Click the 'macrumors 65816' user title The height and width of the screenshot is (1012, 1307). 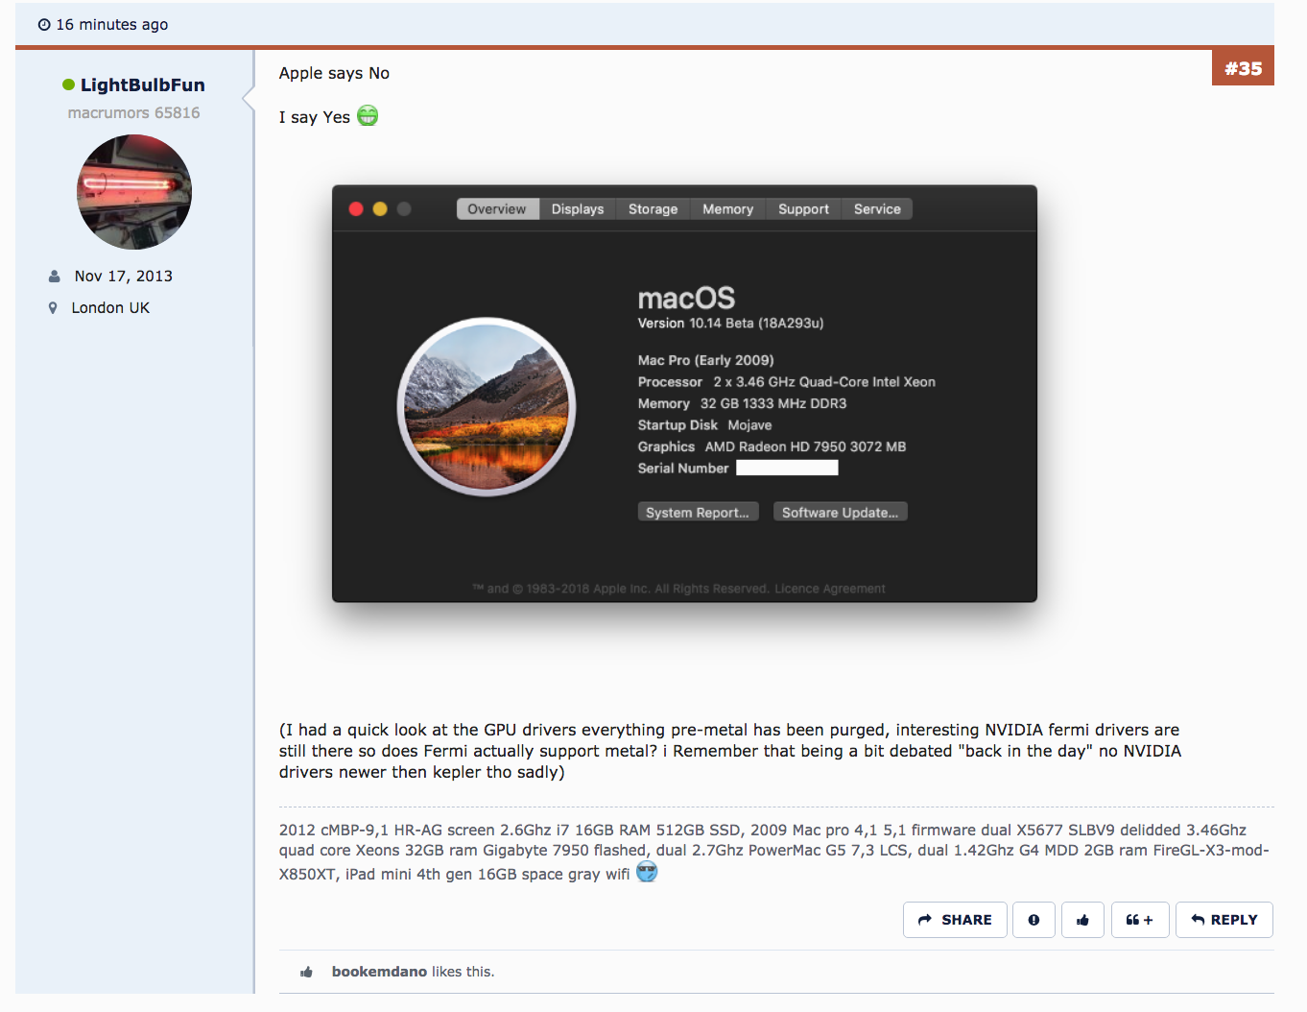coord(134,112)
